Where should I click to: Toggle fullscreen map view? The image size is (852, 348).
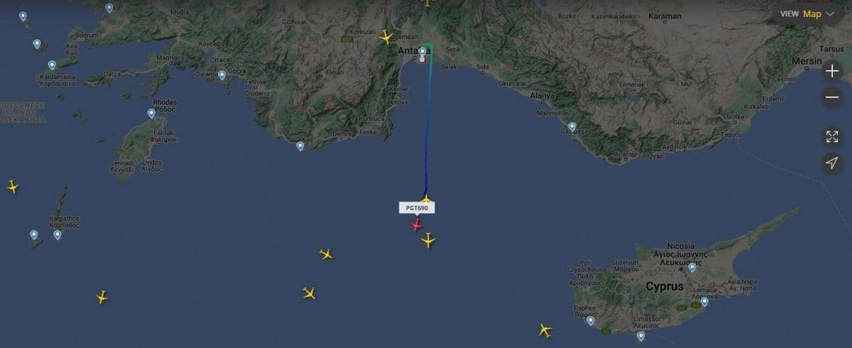coord(832,136)
